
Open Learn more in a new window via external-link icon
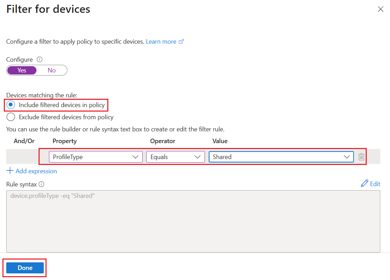181,41
